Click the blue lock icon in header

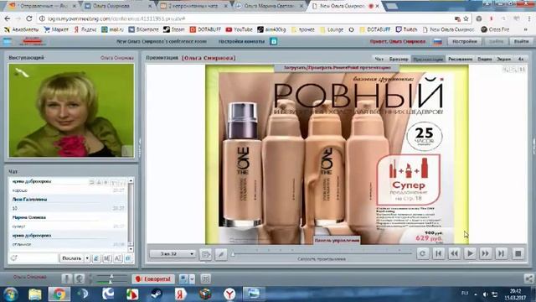(x=274, y=41)
